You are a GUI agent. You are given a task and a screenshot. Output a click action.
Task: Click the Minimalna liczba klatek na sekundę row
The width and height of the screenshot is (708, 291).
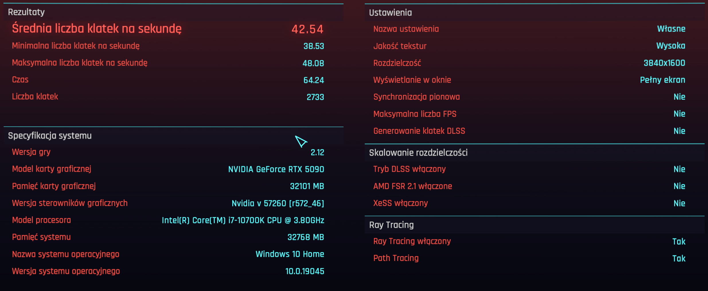coord(76,46)
